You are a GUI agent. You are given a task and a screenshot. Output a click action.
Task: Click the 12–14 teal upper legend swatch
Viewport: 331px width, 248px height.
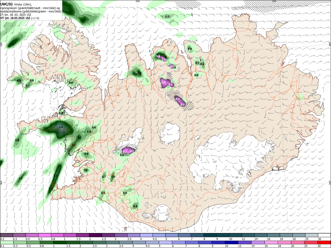click(x=247, y=235)
